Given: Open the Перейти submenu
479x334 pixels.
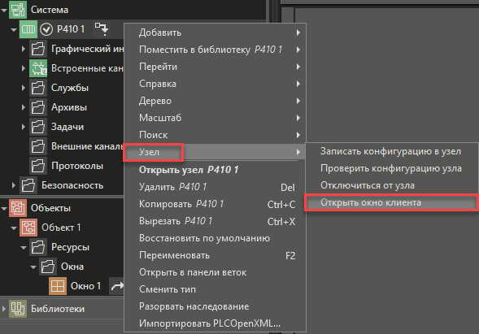Looking at the screenshot, I should click(x=215, y=67).
